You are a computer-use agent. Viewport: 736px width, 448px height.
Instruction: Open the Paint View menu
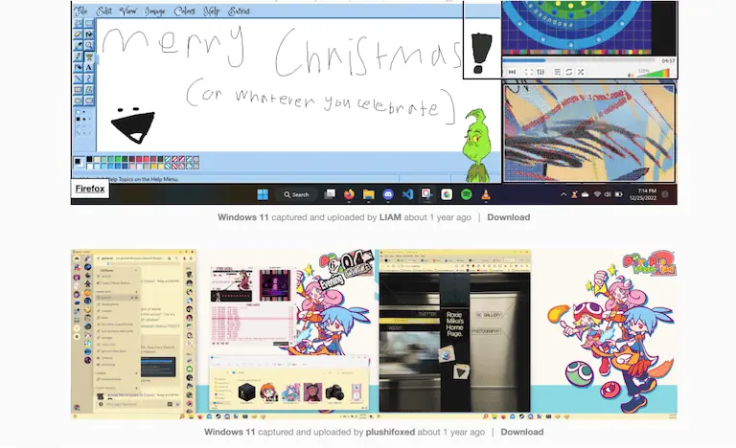coord(127,11)
